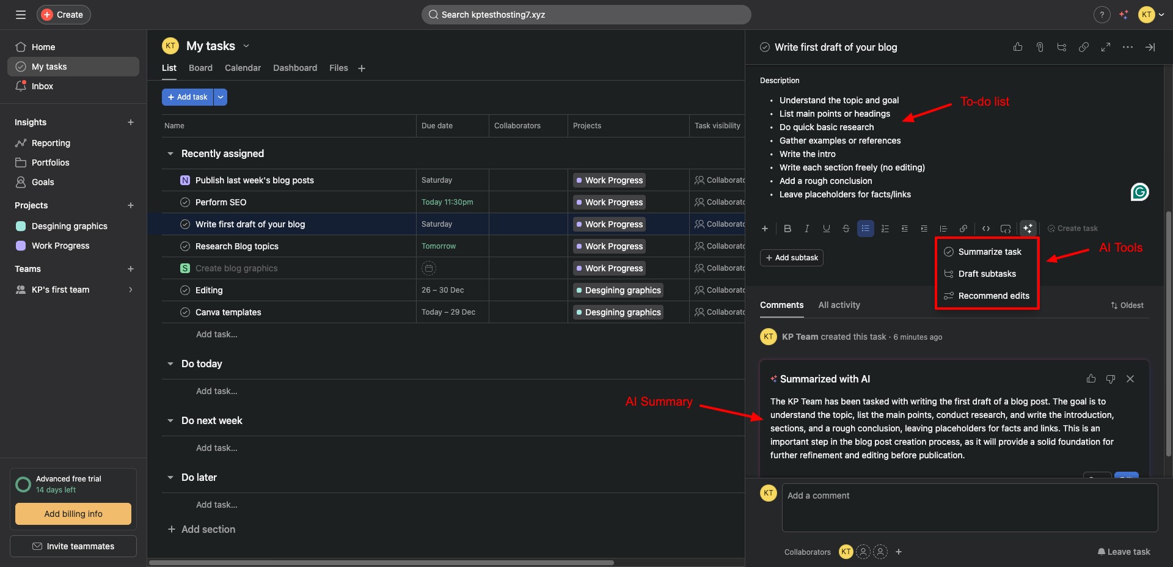Click the thumbs up like icon in task header
This screenshot has height=567, width=1173.
1018,47
